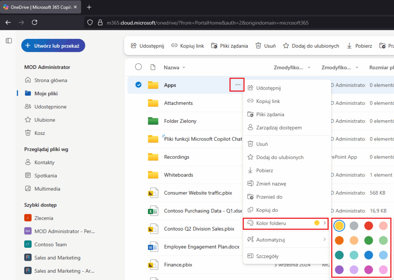Image resolution: width=394 pixels, height=280 pixels.
Task: Pick the dark red folder color
Action: point(369,226)
